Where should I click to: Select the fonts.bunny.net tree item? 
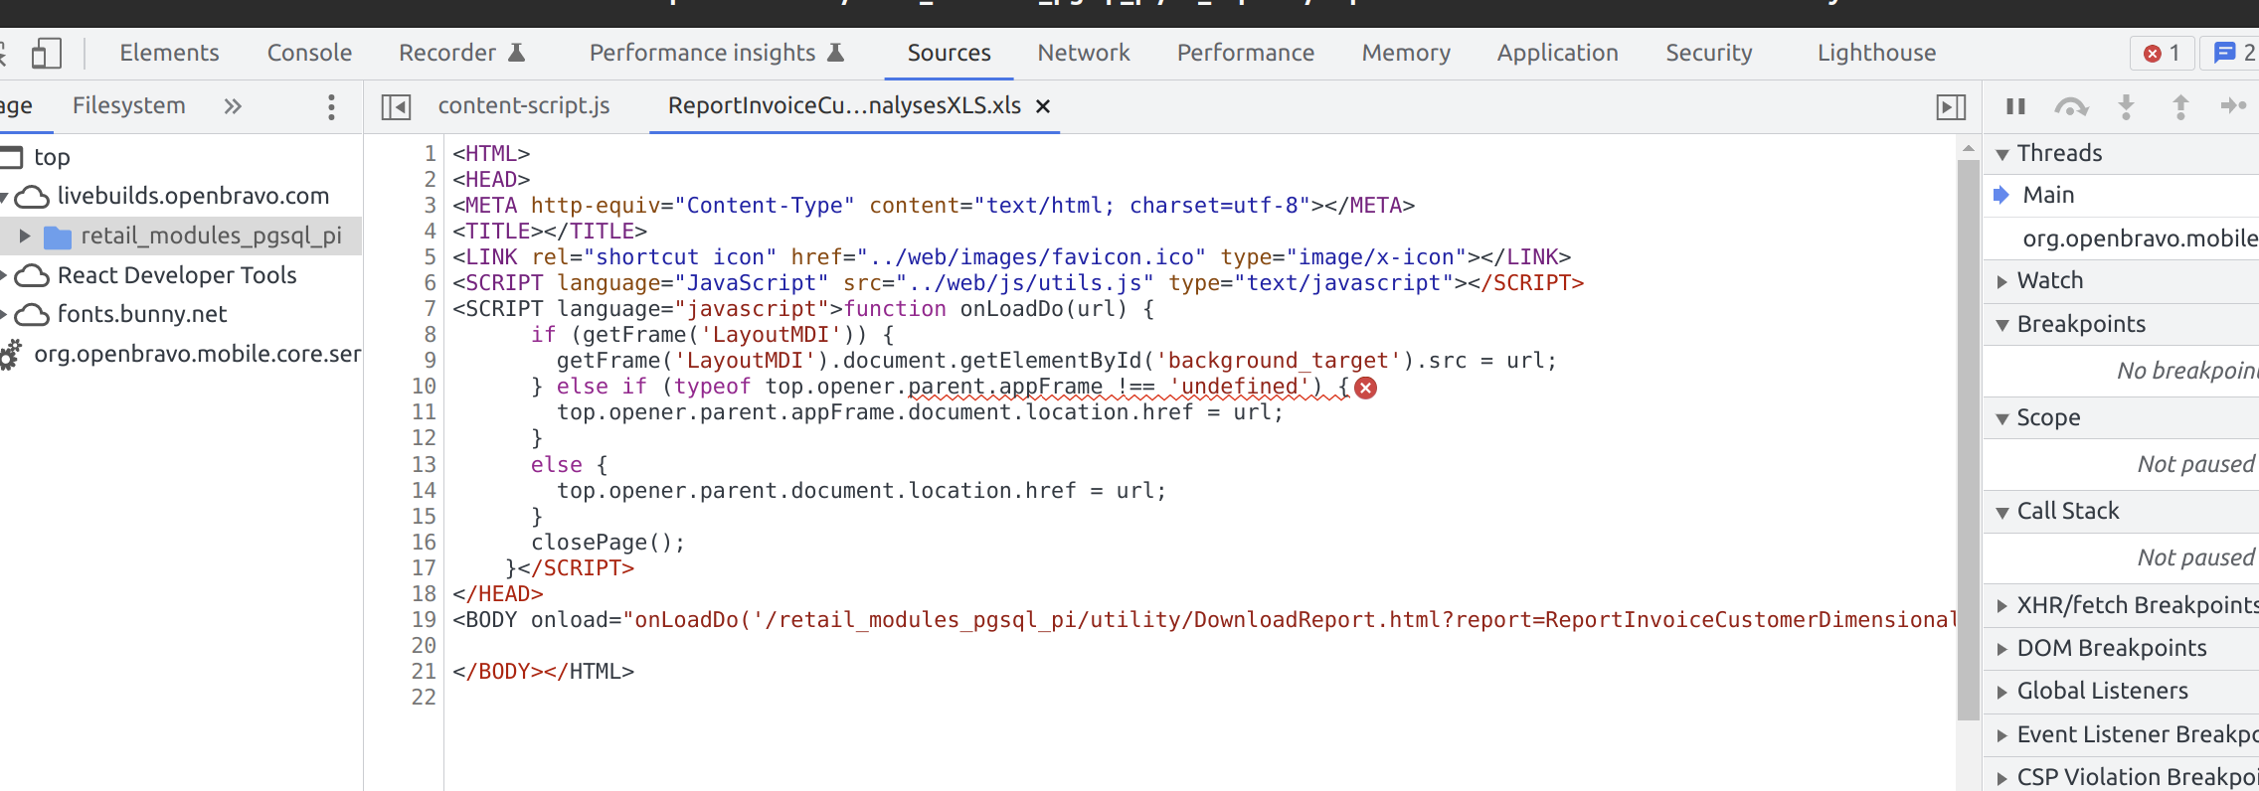141,315
